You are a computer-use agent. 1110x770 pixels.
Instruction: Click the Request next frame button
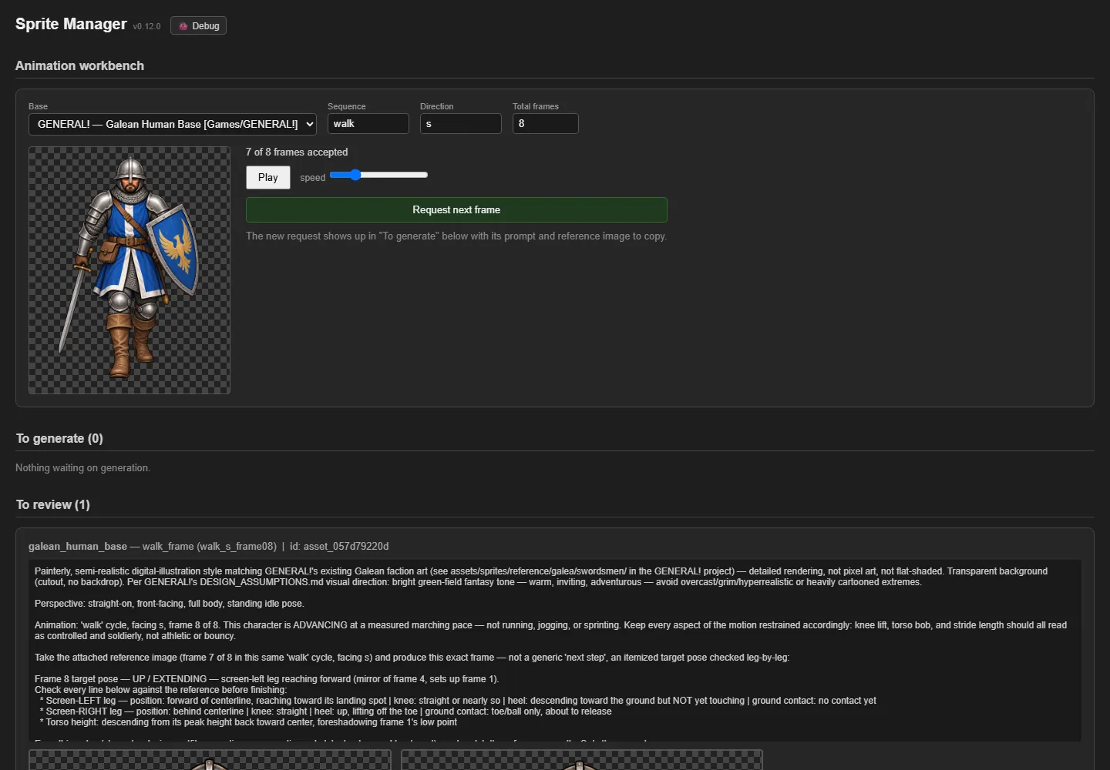[456, 210]
